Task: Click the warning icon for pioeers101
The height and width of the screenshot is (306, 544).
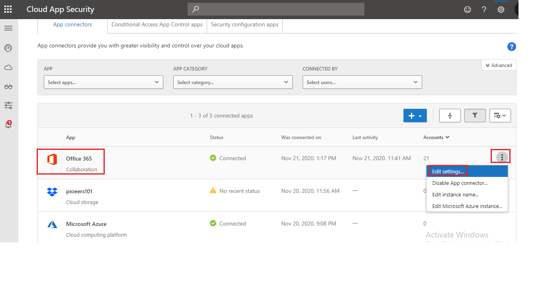Action: [213, 191]
